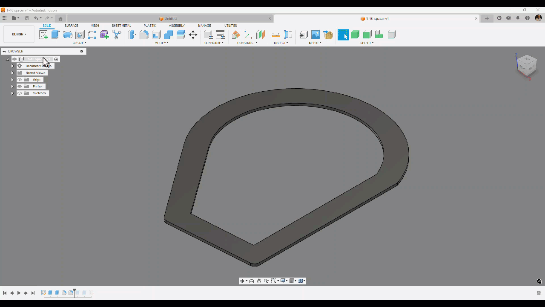Toggle visibility of the Origin folder
The height and width of the screenshot is (307, 545).
[20, 80]
